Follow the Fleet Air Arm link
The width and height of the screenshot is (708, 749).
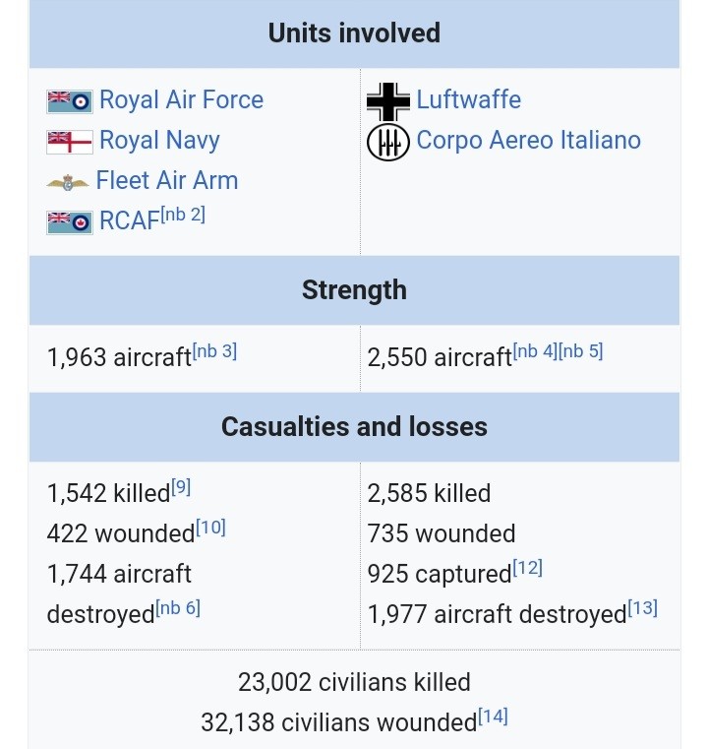(166, 181)
